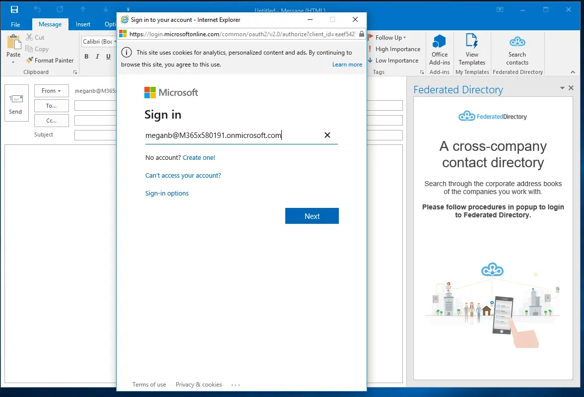The image size is (584, 397).
Task: Open the File menu
Action: pos(15,24)
